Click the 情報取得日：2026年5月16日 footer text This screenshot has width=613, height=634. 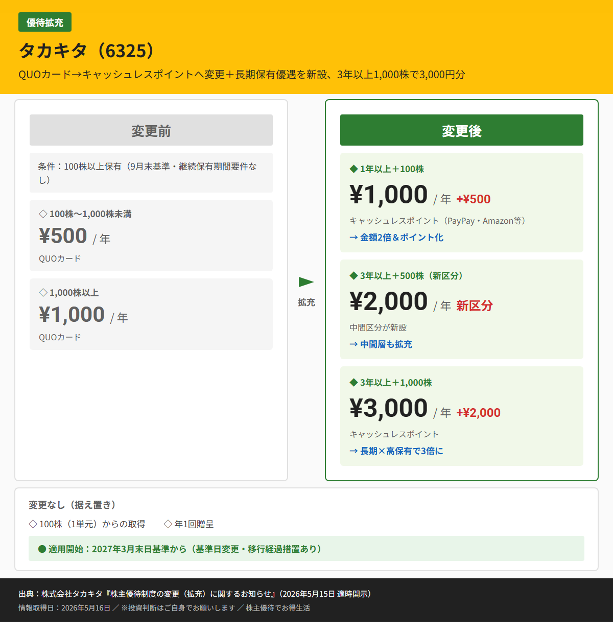[164, 608]
